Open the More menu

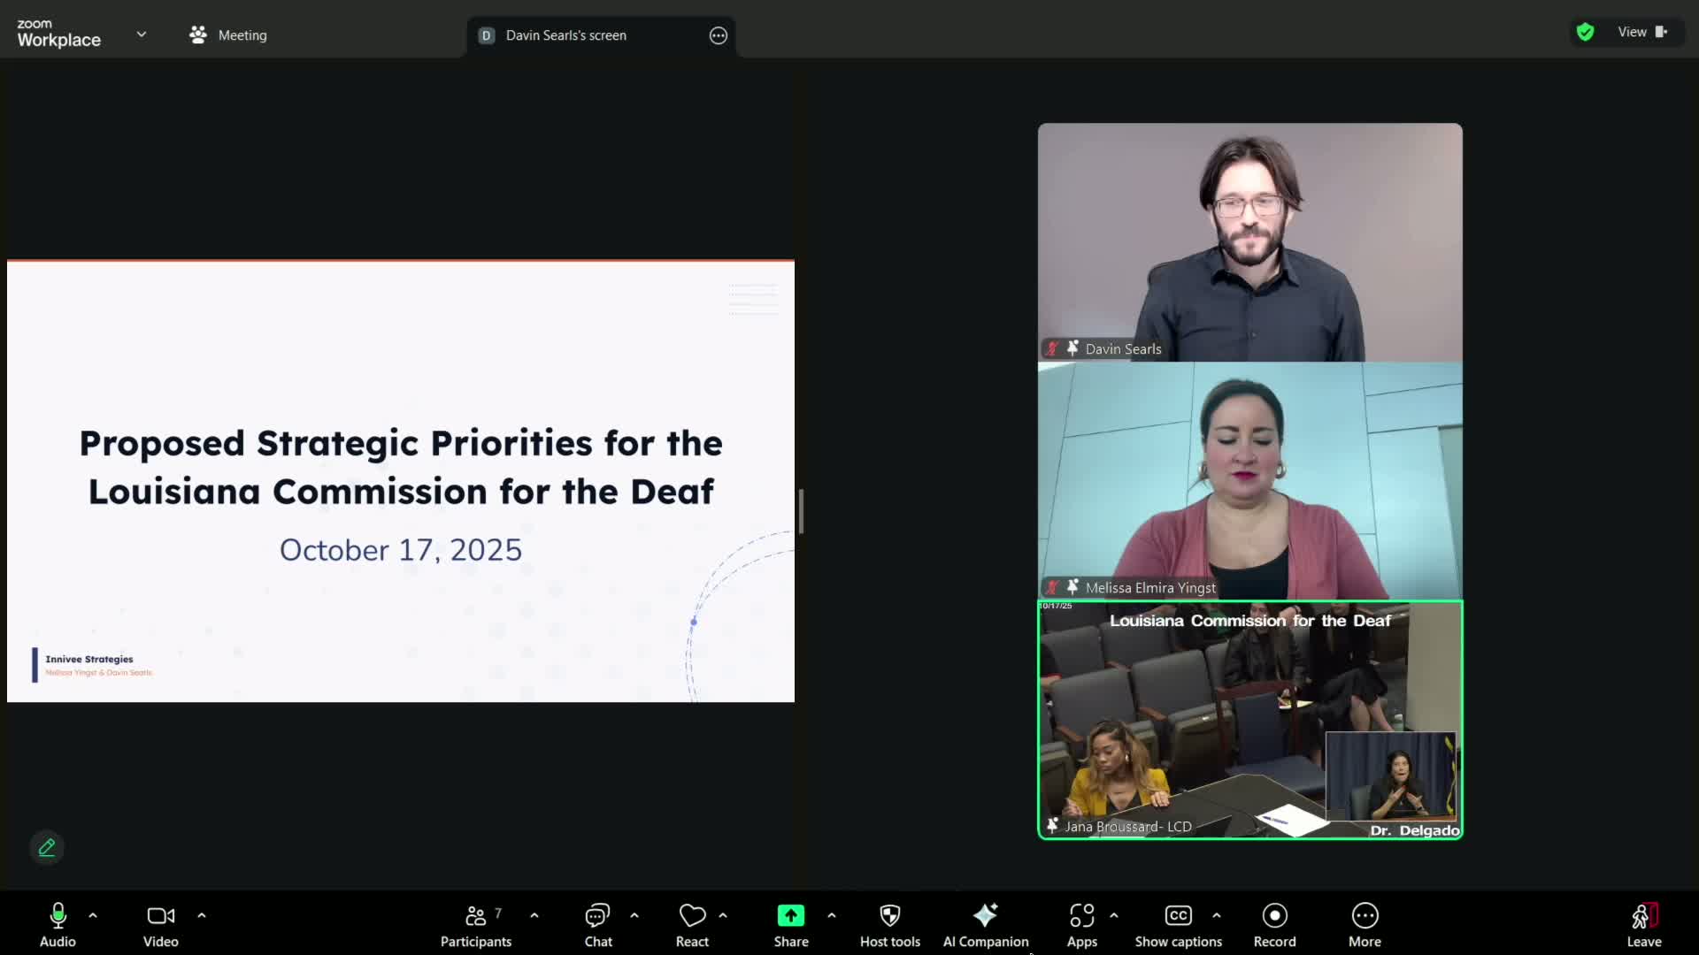coord(1365,925)
